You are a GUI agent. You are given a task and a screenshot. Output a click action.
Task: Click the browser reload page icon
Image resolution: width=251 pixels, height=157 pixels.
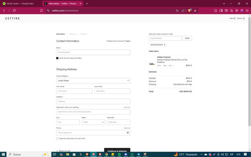15,11
